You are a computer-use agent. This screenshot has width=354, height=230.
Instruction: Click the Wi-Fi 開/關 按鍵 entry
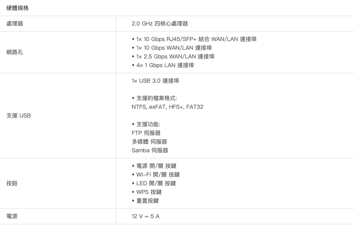coord(156,175)
